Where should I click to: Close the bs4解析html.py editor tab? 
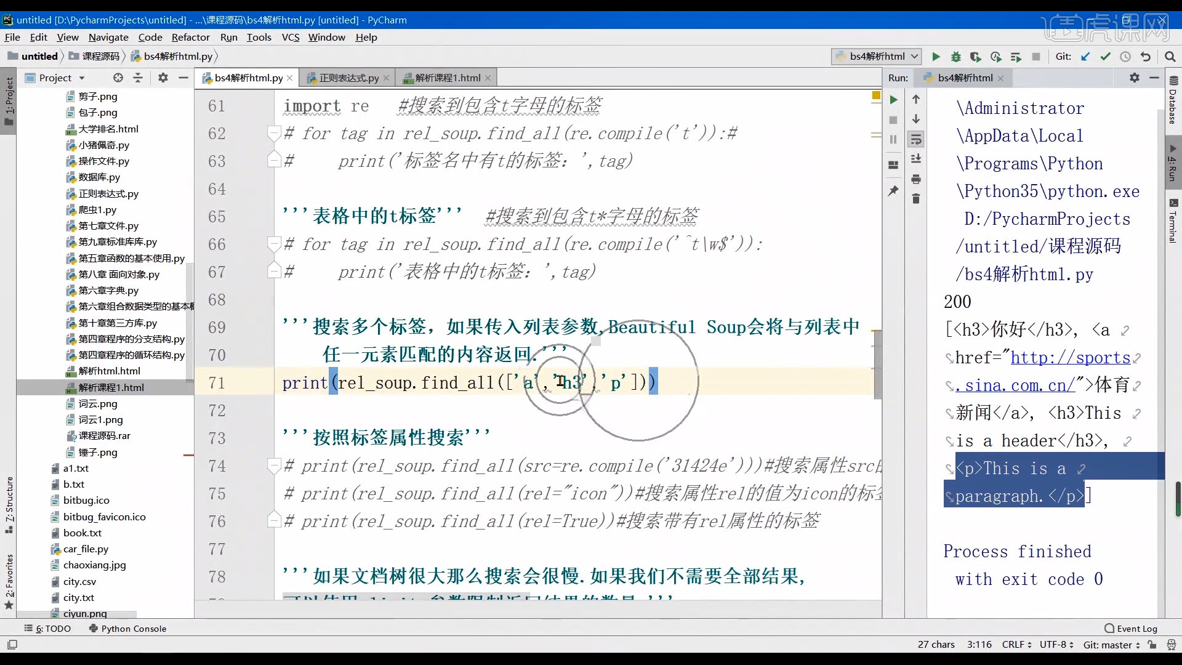pyautogui.click(x=290, y=78)
